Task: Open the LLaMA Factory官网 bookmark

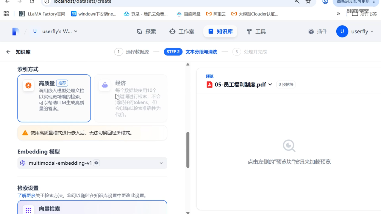Action: [42, 14]
